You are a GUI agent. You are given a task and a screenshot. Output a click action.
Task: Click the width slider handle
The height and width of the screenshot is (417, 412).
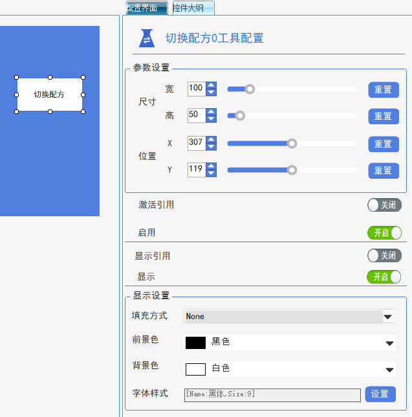tap(250, 89)
